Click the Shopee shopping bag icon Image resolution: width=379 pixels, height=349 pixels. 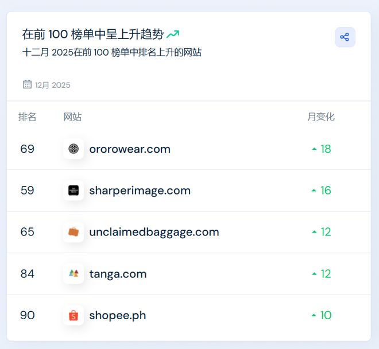point(74,315)
